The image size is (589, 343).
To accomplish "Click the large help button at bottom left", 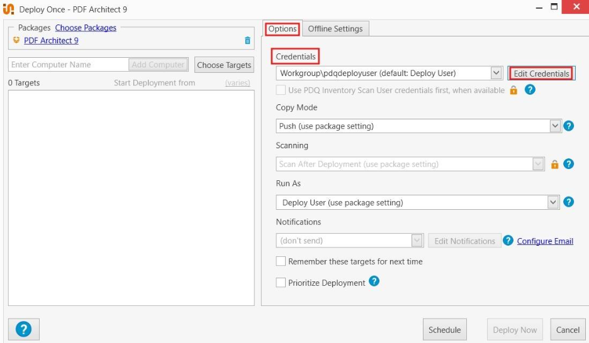I will pos(24,329).
